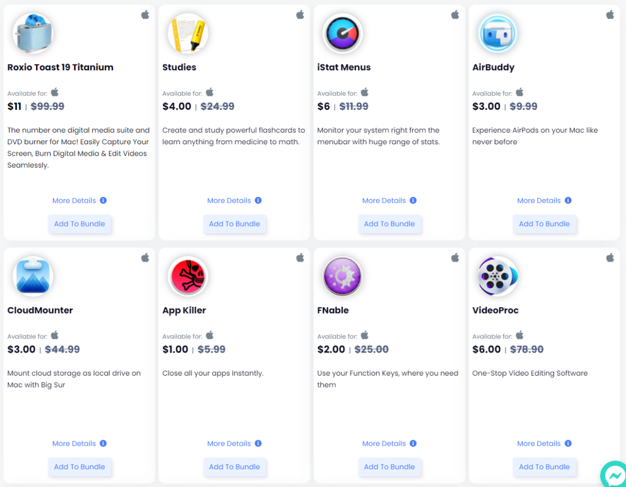Screen dimensions: 626x487
Task: Add Roxio Toast 19 Titanium to bundle
Action: 80,224
